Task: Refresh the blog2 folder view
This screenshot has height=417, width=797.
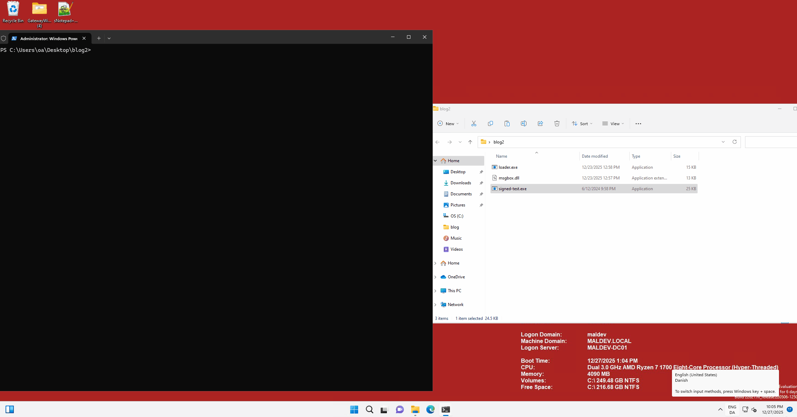Action: click(x=734, y=142)
